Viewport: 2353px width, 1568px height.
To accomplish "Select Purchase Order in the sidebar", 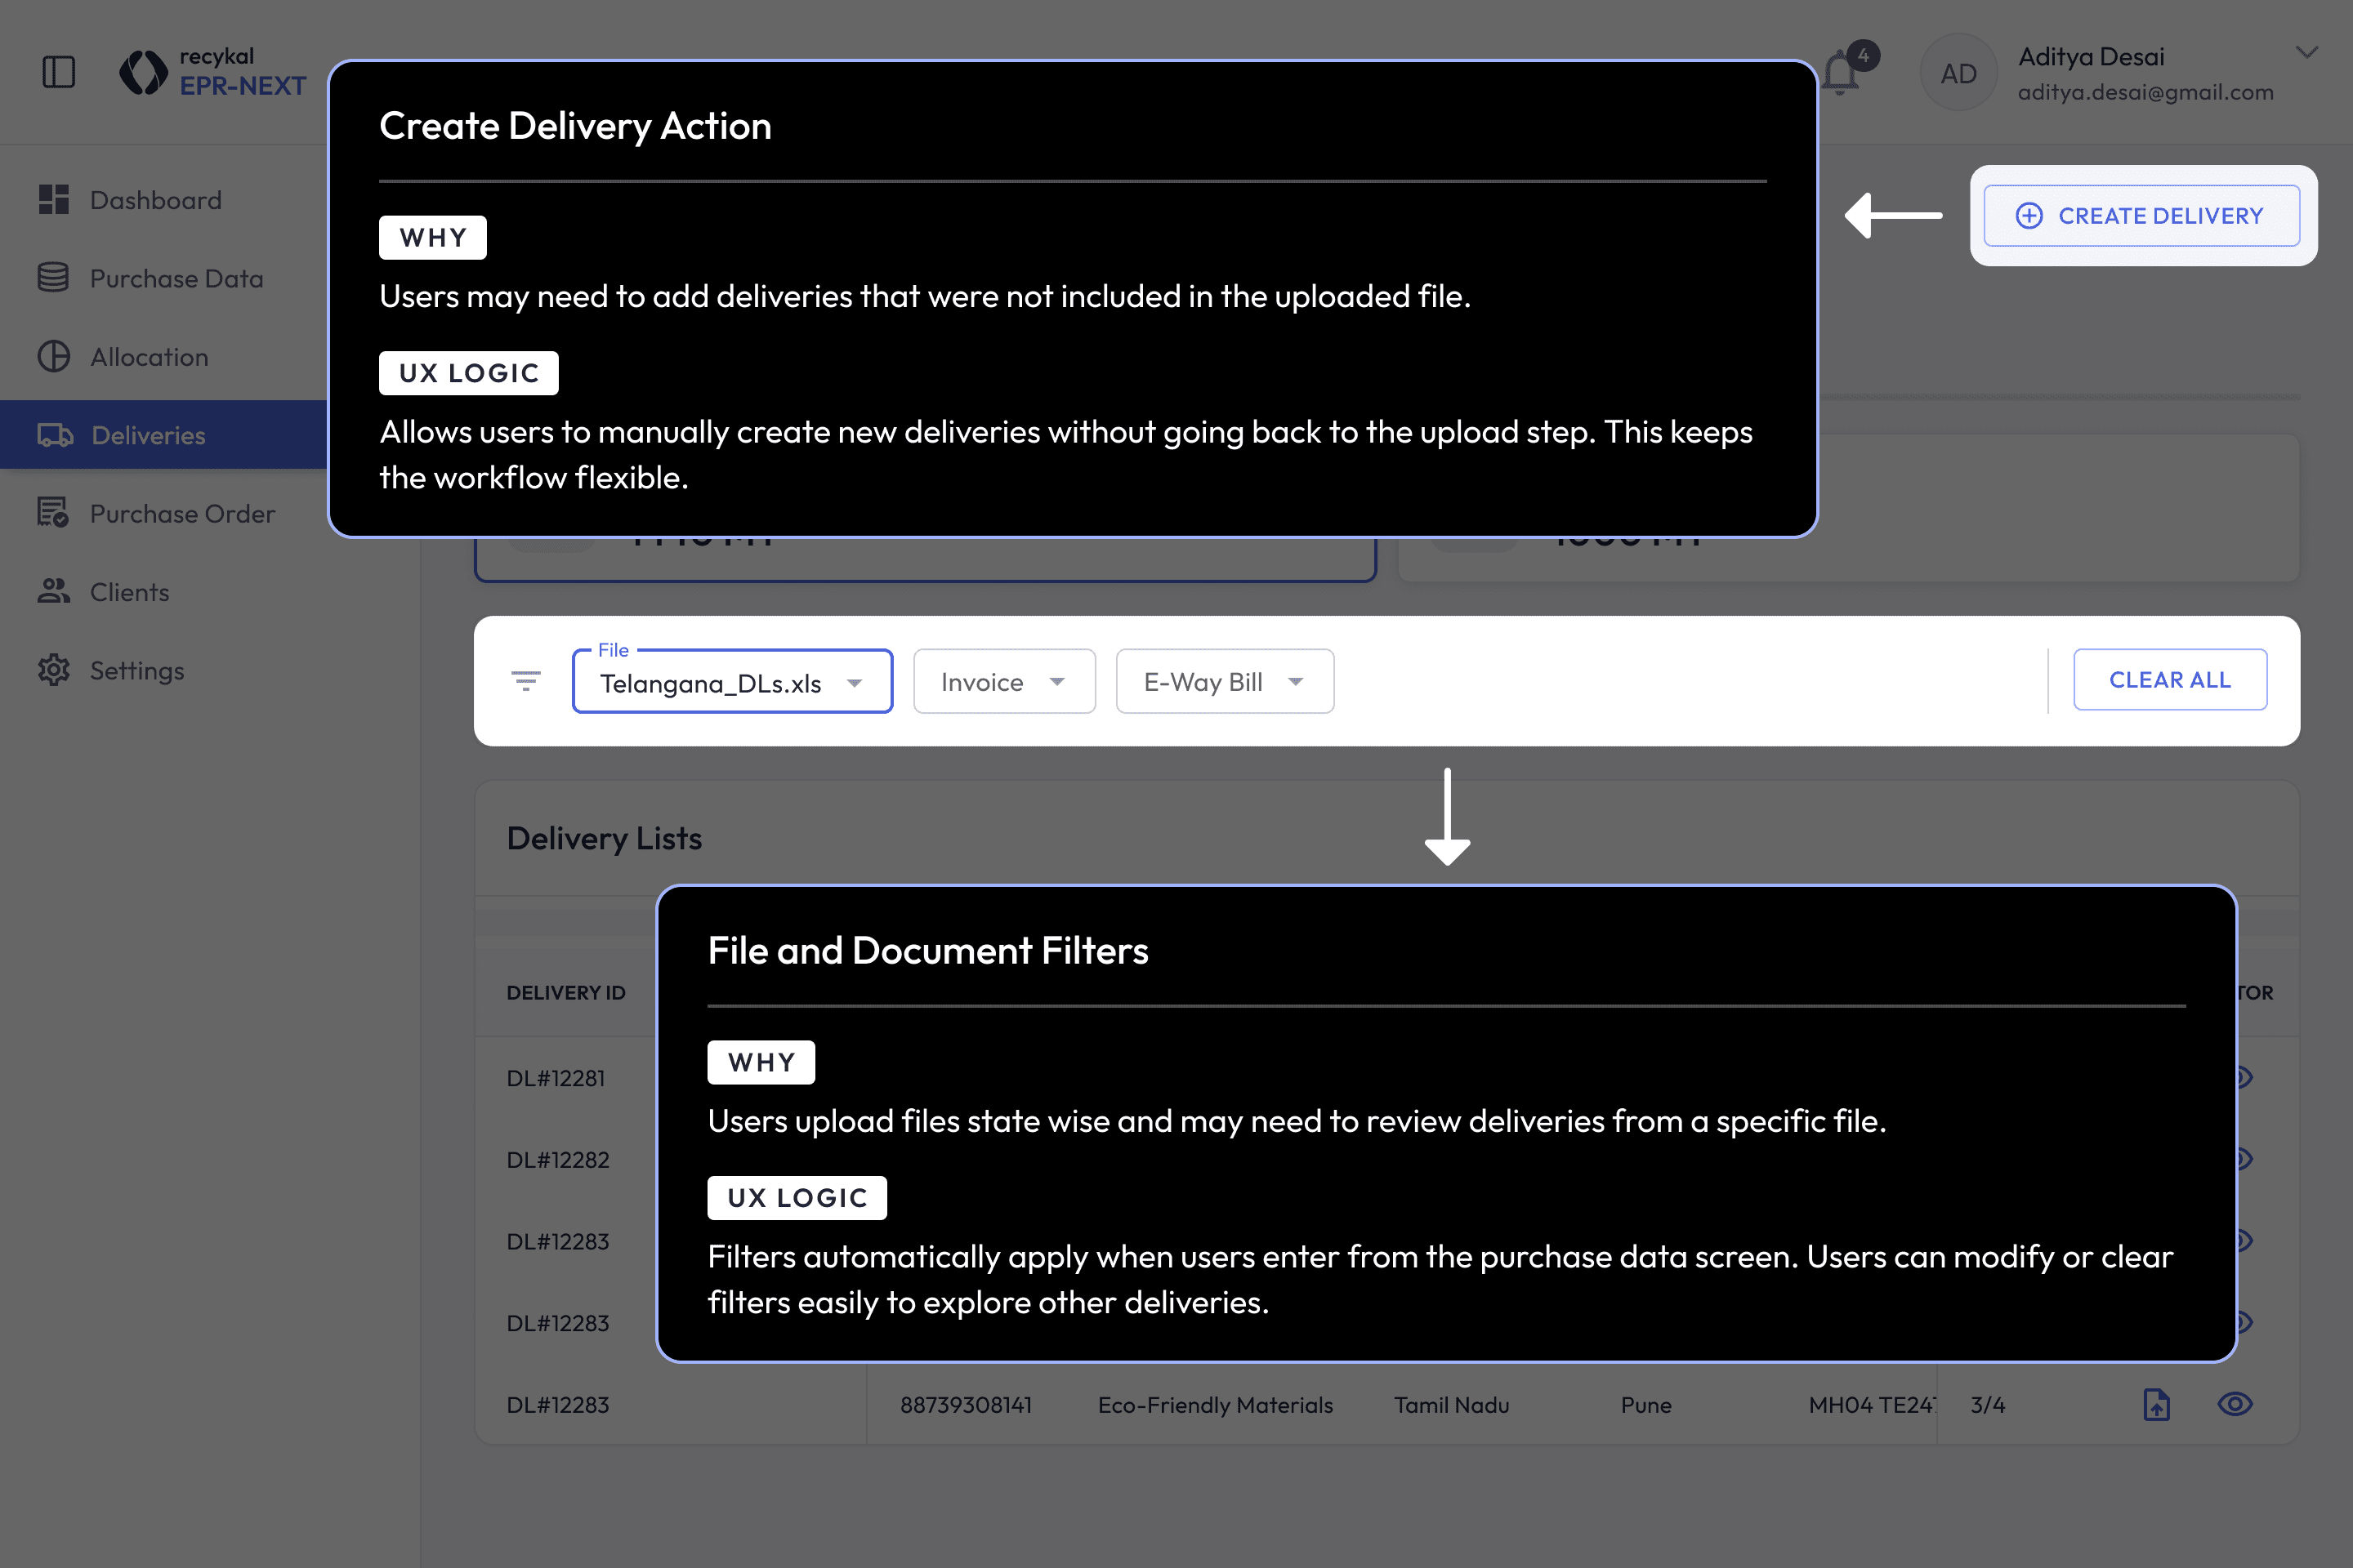I will pyautogui.click(x=182, y=514).
